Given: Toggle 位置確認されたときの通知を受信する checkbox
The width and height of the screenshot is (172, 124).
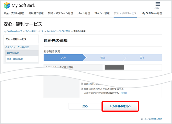Looking at the screenshot, I should point(82,89).
